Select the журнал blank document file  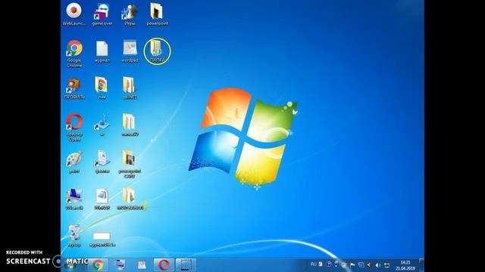(102, 51)
